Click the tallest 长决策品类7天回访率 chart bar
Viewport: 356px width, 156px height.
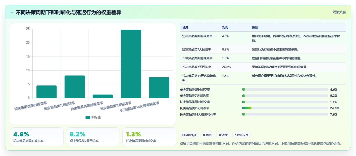coord(131,64)
